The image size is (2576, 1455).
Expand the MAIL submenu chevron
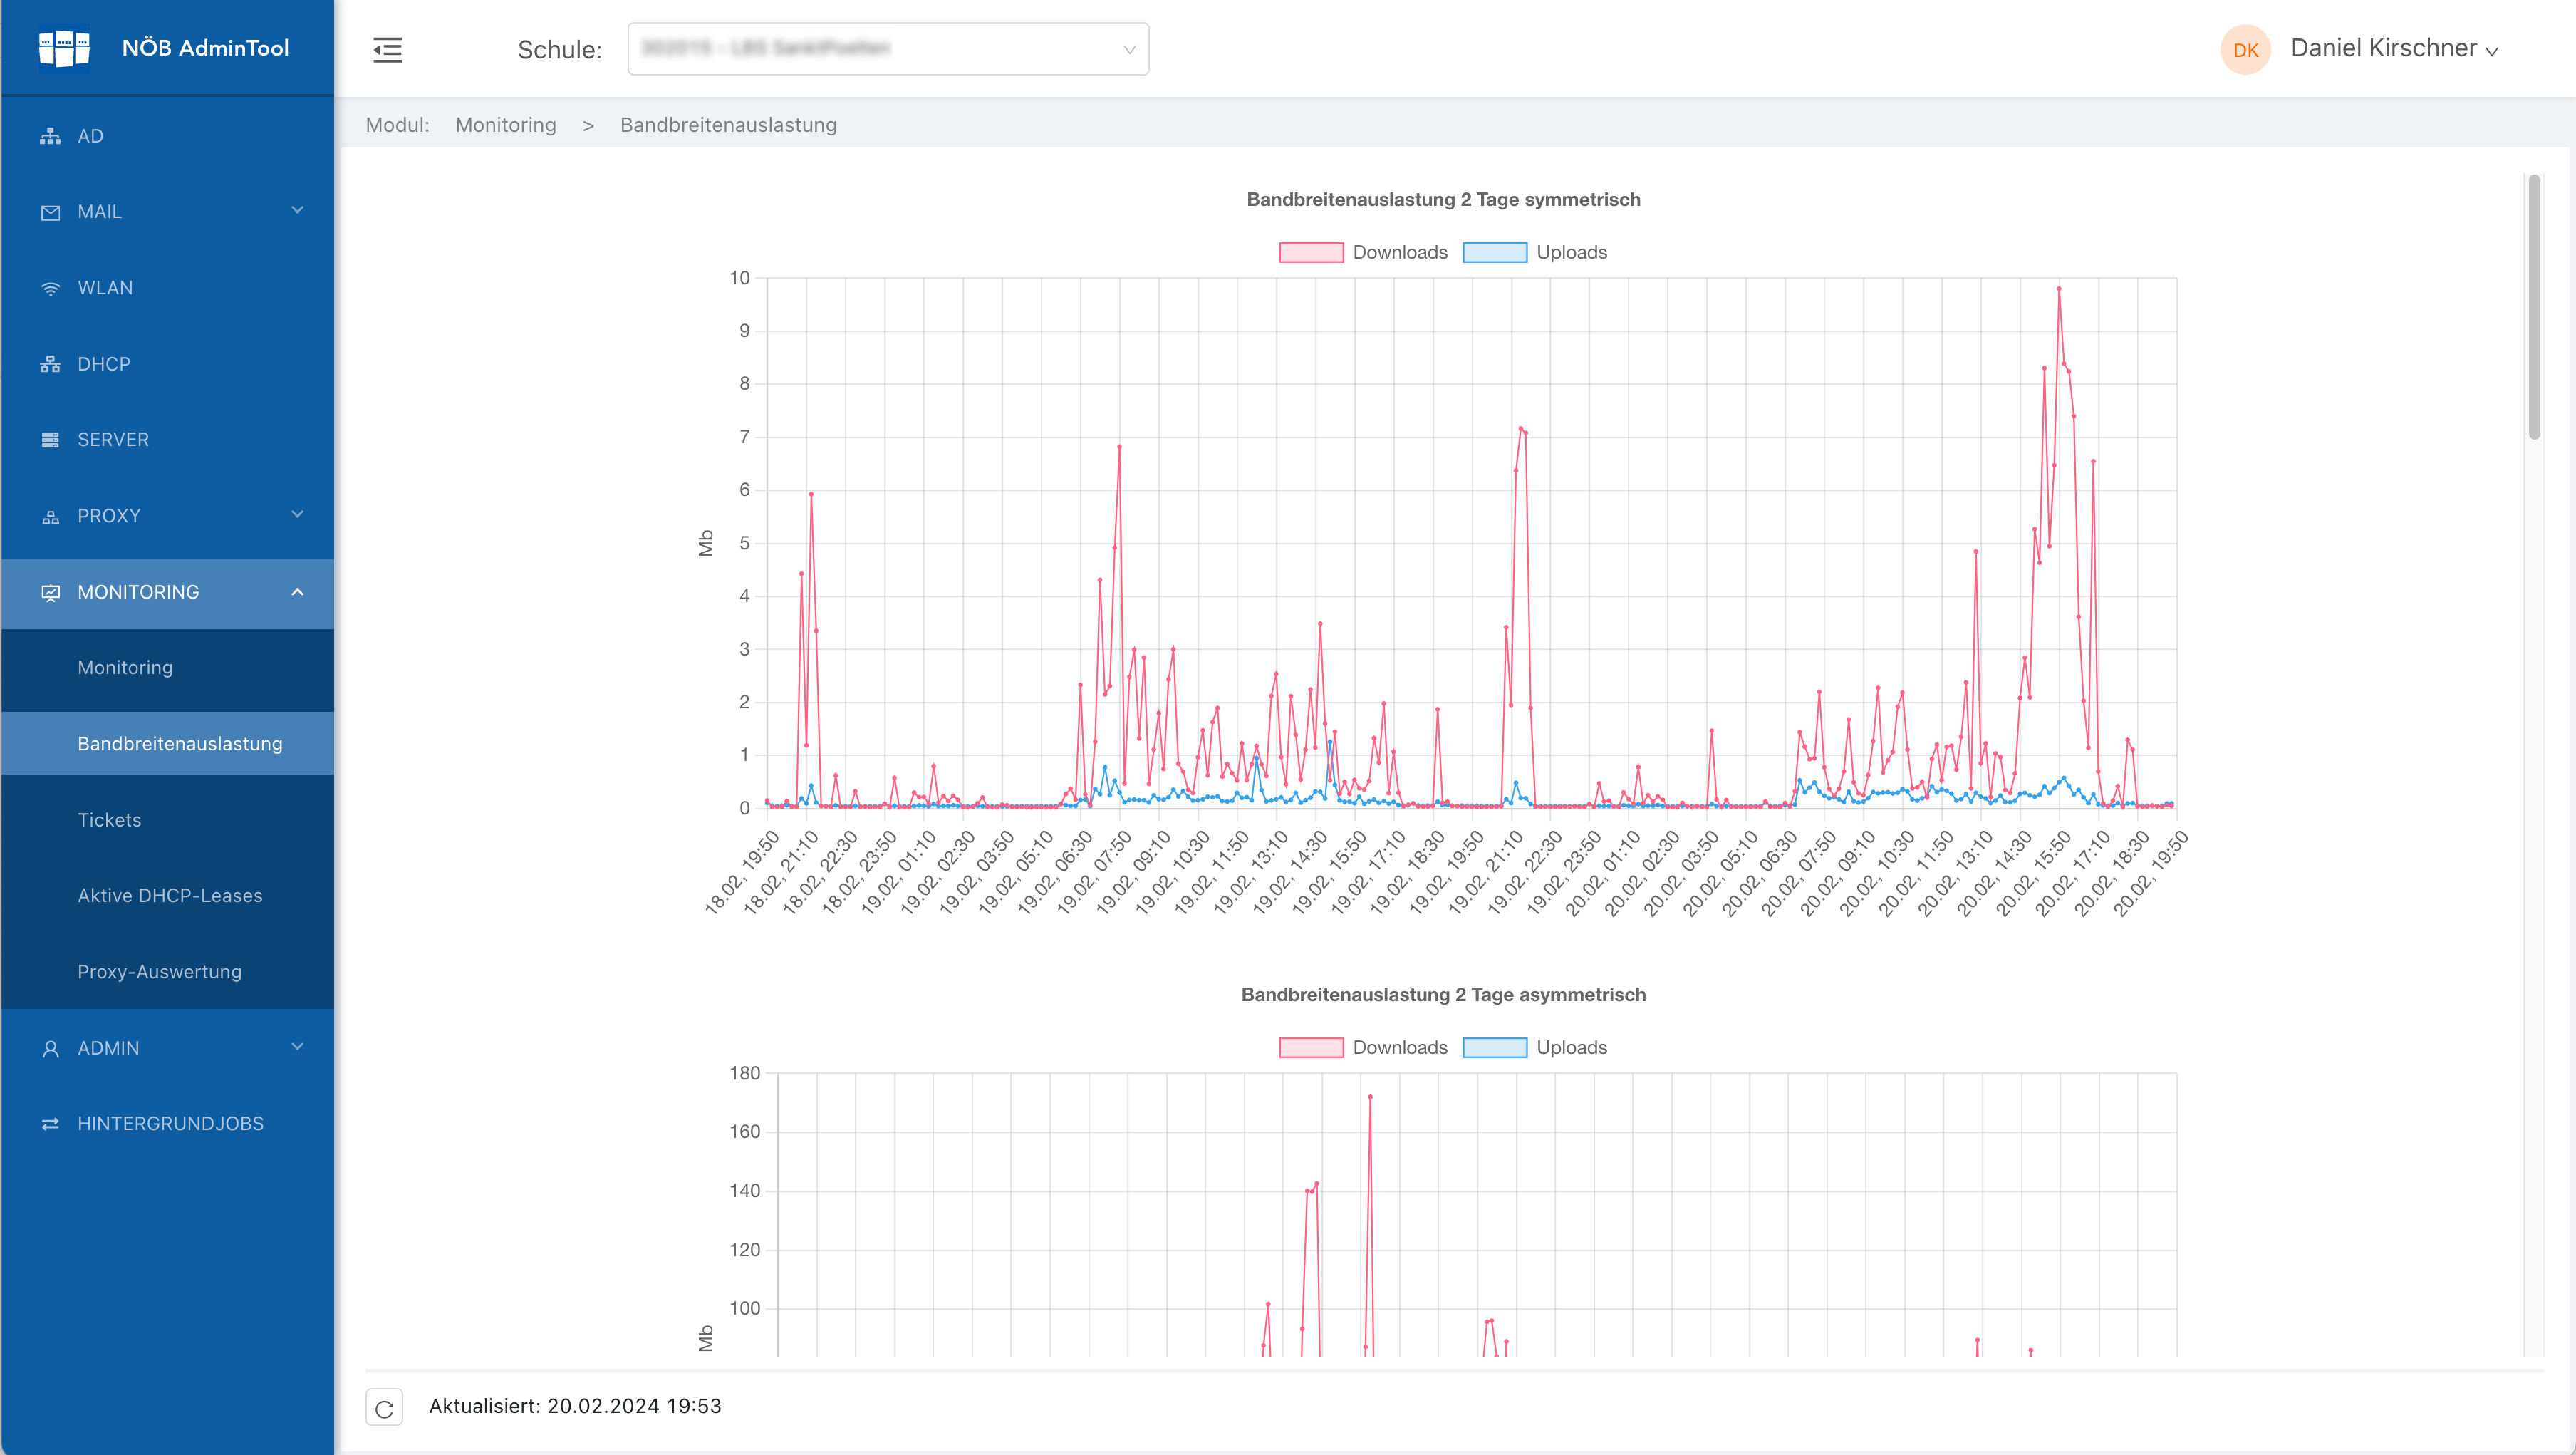point(297,210)
